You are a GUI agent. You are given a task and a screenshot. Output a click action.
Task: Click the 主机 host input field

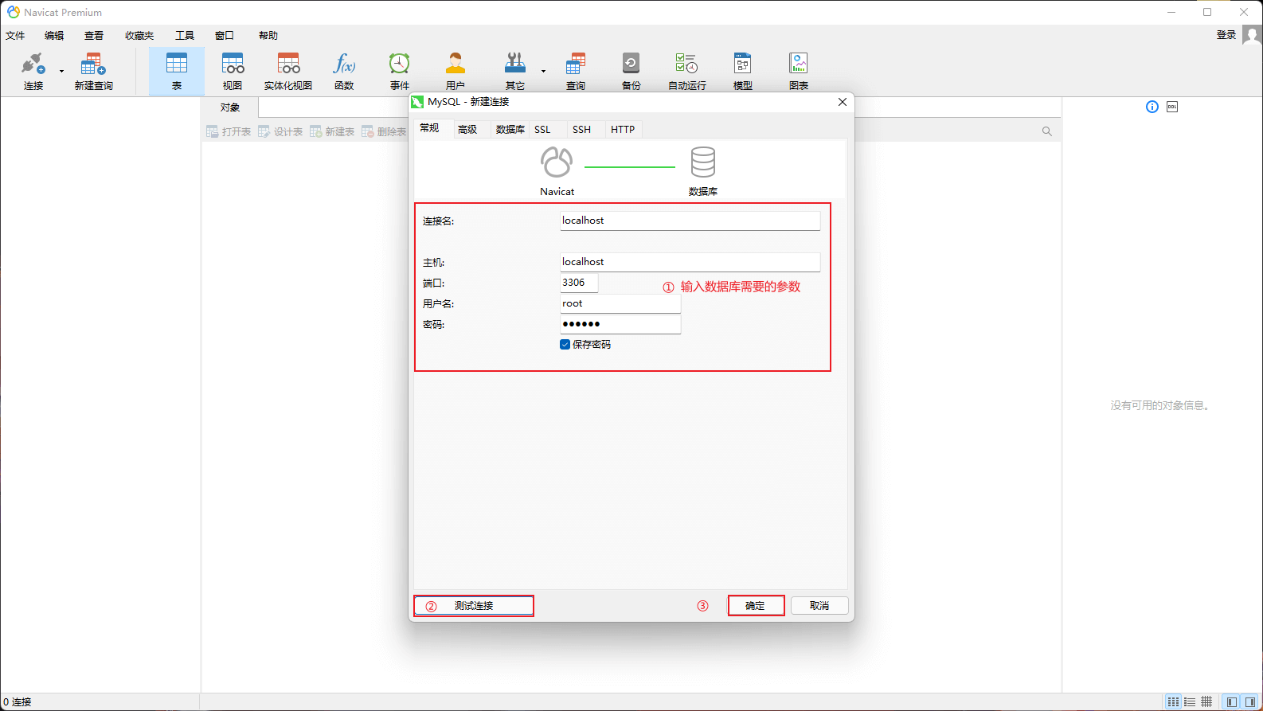[690, 262]
